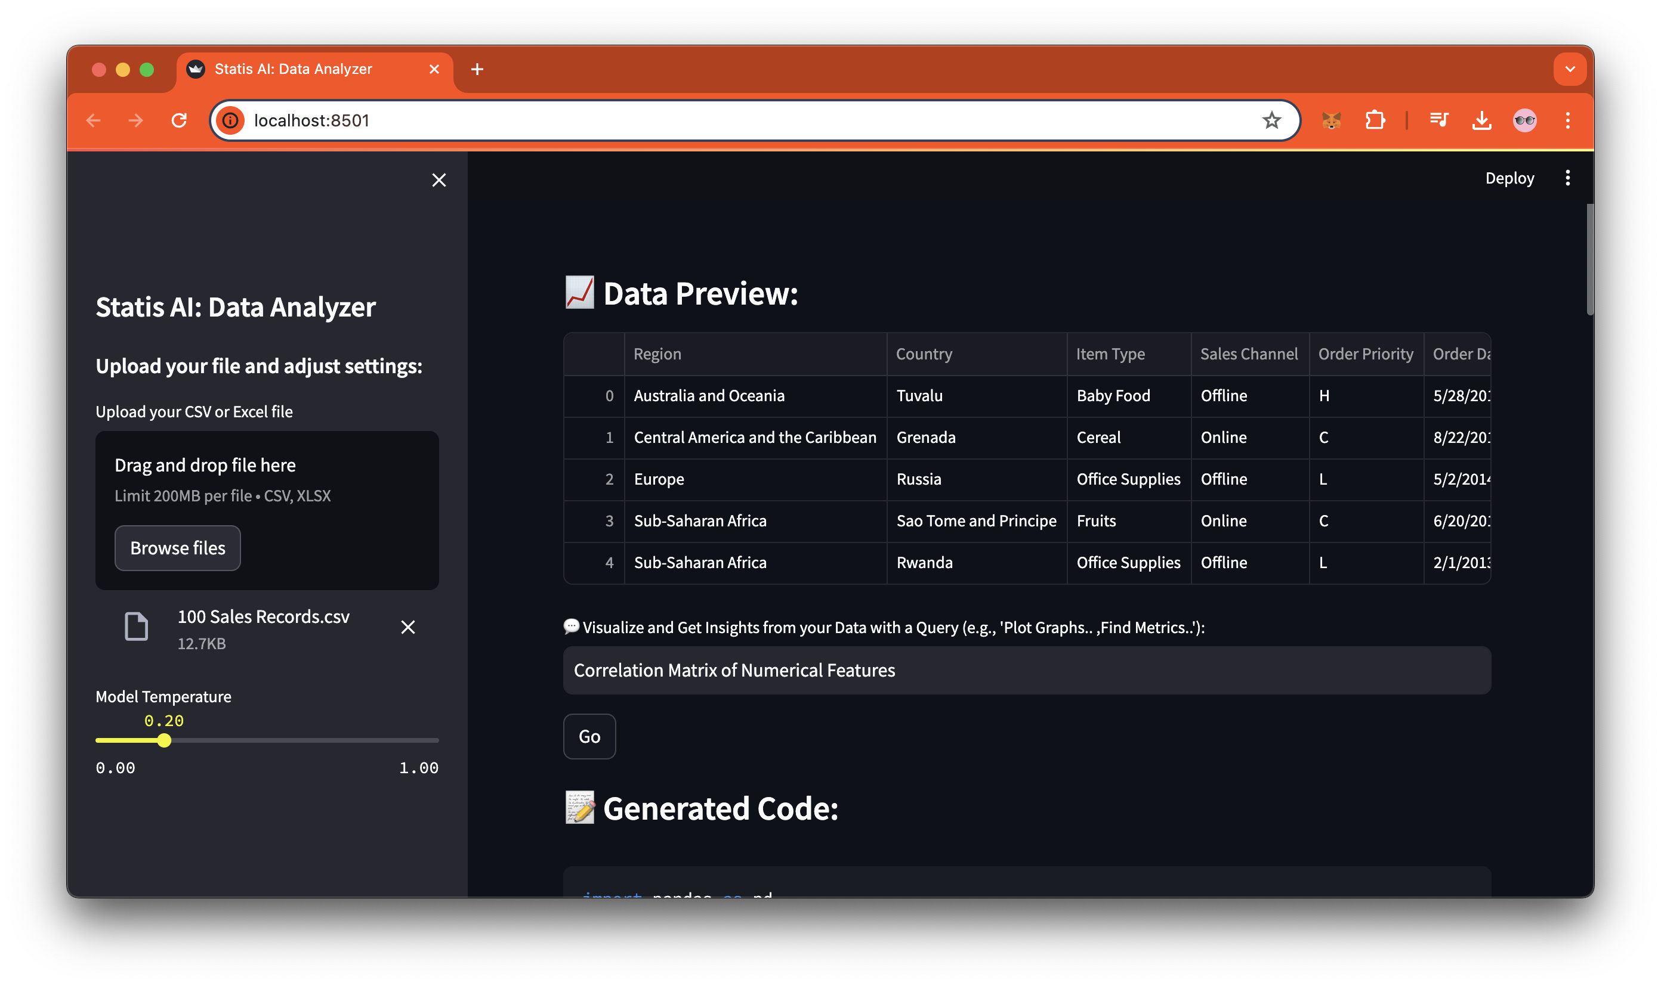The height and width of the screenshot is (986, 1661).
Task: Close the Streamlit sidebar panel
Action: 439,180
